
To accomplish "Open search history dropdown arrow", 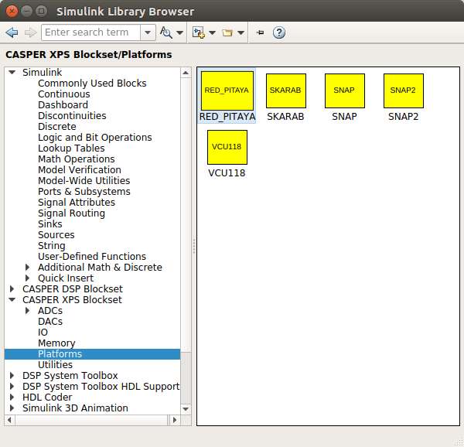I will pyautogui.click(x=148, y=32).
